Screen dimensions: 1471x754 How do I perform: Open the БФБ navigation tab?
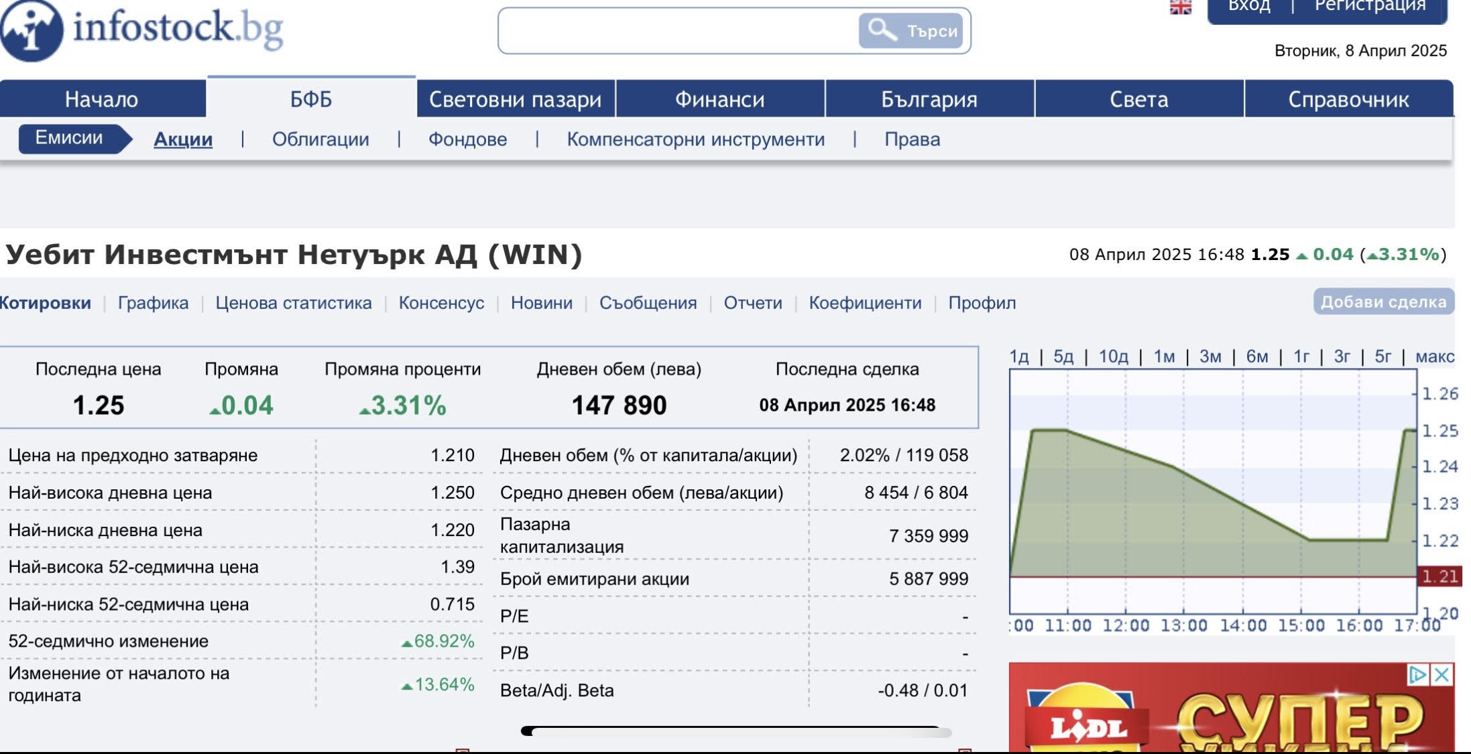click(x=311, y=99)
